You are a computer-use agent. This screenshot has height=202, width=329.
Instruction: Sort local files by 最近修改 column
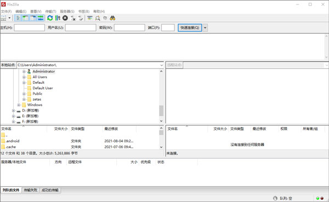[120, 129]
